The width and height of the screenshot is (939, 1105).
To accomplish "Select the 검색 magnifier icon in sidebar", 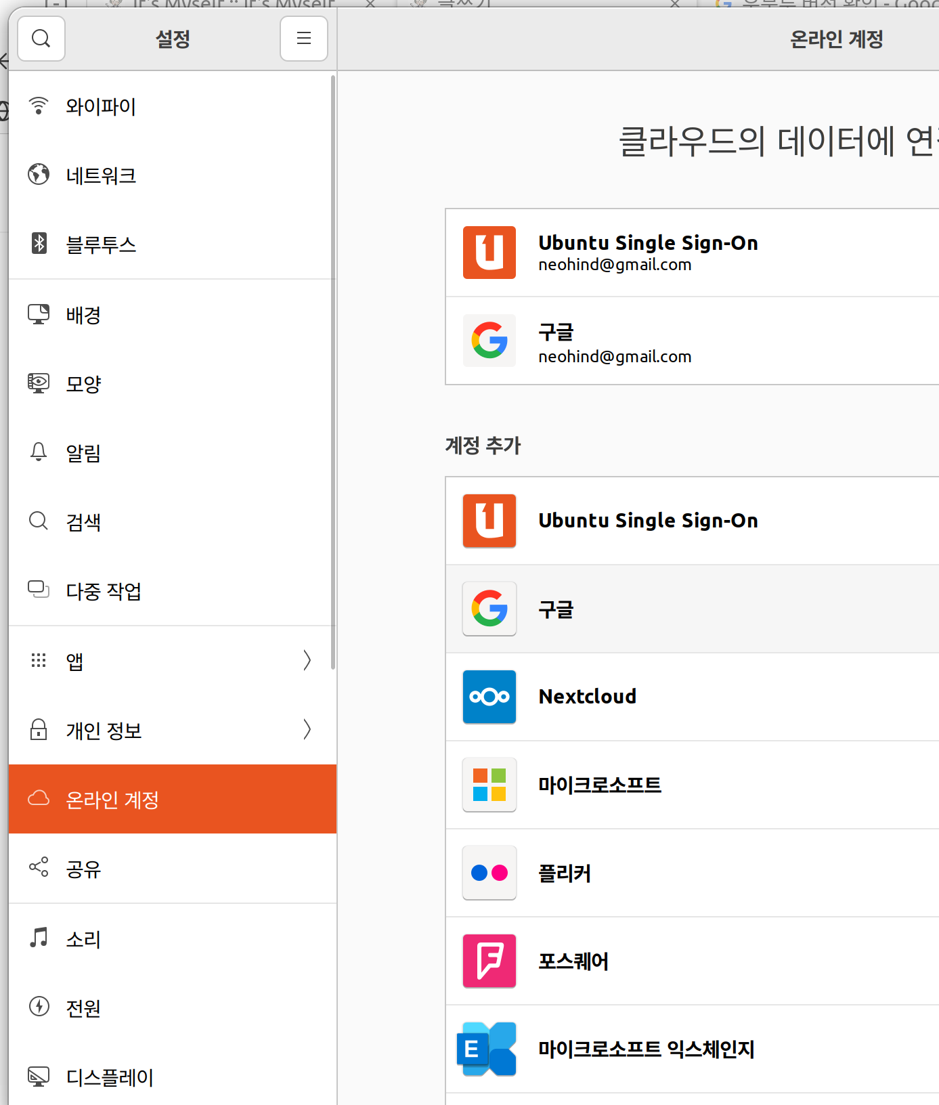I will click(39, 521).
